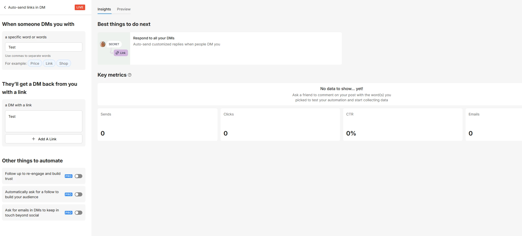This screenshot has width=522, height=236.
Task: Click the PRO badge on ask for follow row
Action: pyautogui.click(x=68, y=194)
